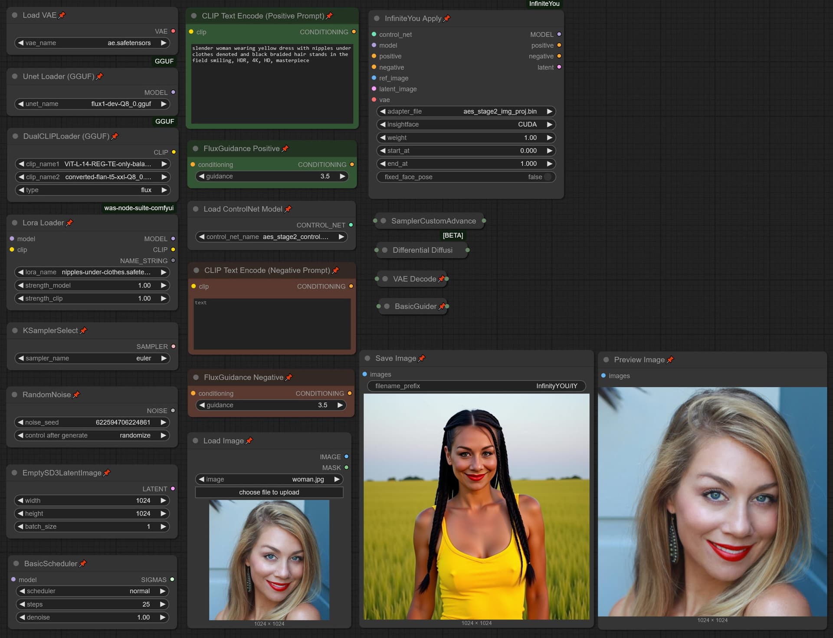
Task: Collapse the Save Image node via title dot
Action: pos(367,358)
